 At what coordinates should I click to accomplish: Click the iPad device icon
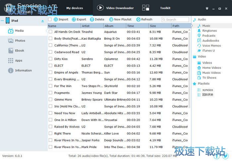(8, 20)
